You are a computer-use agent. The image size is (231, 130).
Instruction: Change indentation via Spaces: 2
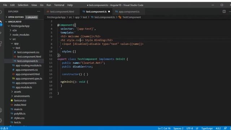coord(178,129)
